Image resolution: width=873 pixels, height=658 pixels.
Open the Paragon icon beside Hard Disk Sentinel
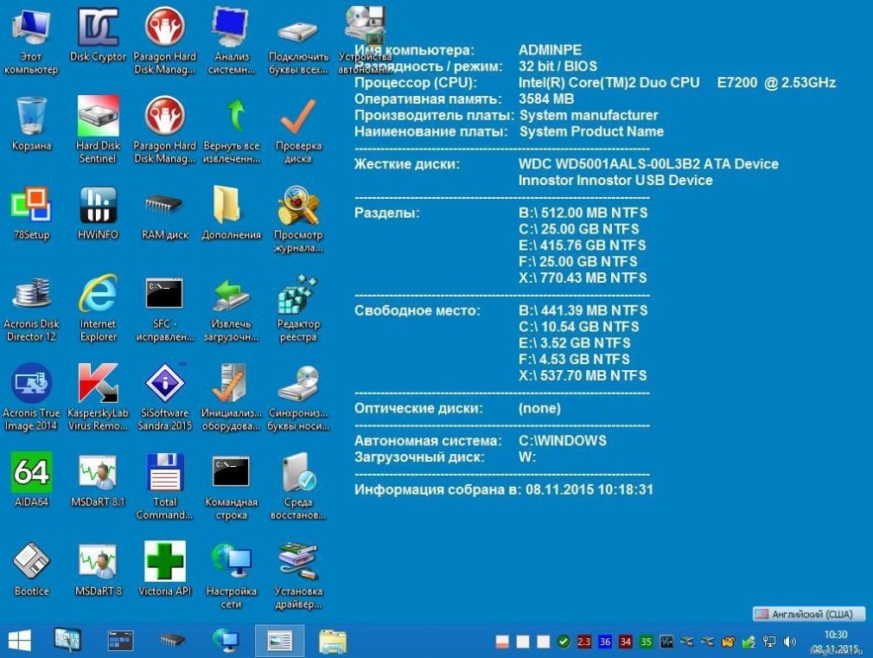pyautogui.click(x=165, y=131)
